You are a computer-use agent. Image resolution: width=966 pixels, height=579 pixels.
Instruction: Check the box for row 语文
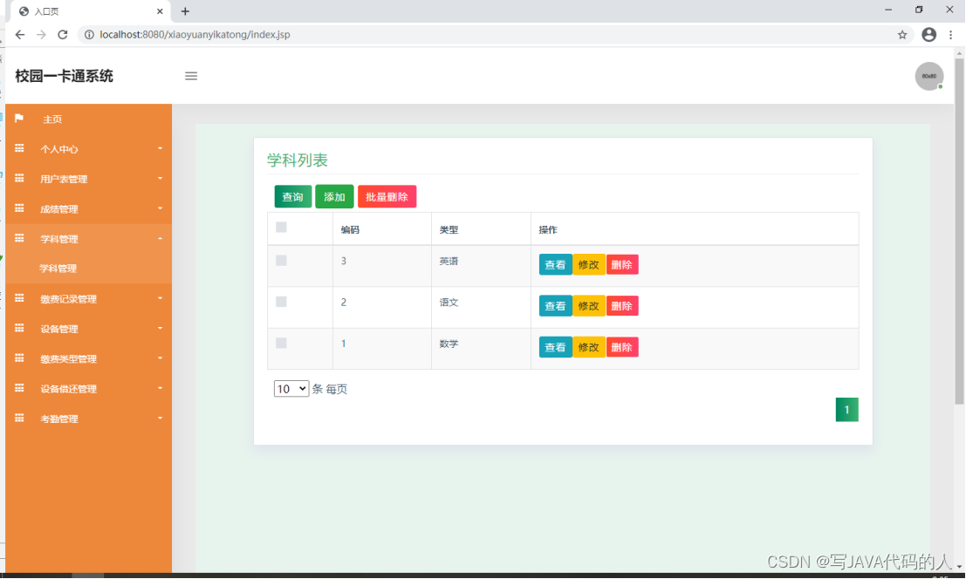tap(281, 302)
